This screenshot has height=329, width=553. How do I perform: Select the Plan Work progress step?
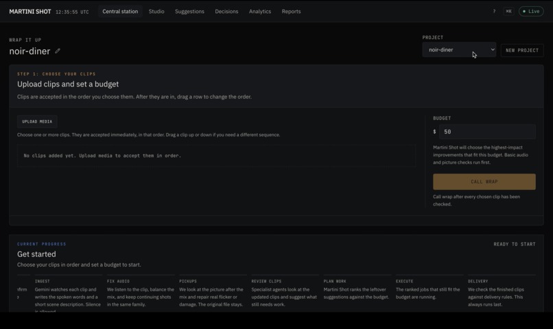[x=357, y=289]
